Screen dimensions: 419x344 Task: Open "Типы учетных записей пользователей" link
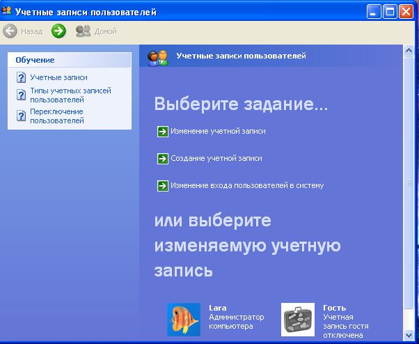tap(70, 95)
